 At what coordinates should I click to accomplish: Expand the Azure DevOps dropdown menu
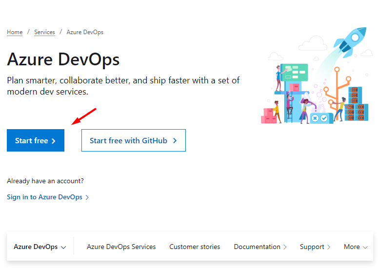(40, 247)
